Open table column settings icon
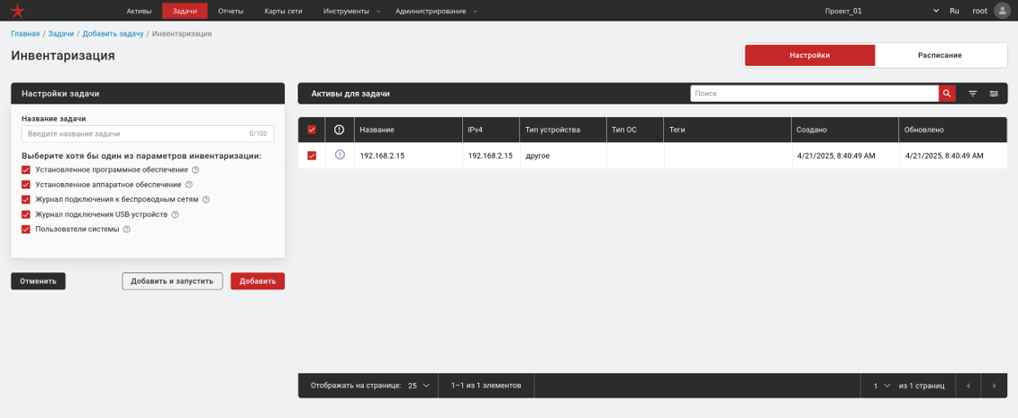Viewport: 1018px width, 418px height. pos(994,93)
